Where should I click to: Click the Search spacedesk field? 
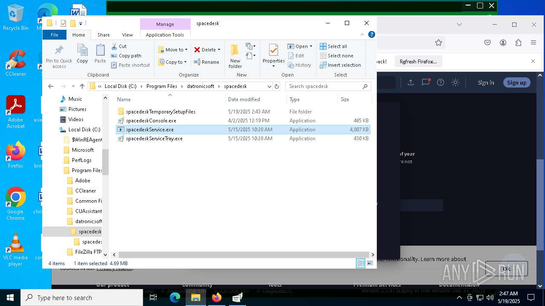point(328,86)
